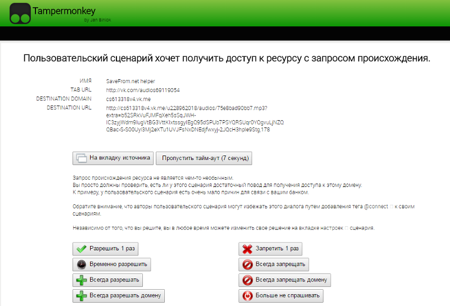450x306 pixels.
Task: Click 'Всегда запрещать домену' button
Action: click(285, 280)
